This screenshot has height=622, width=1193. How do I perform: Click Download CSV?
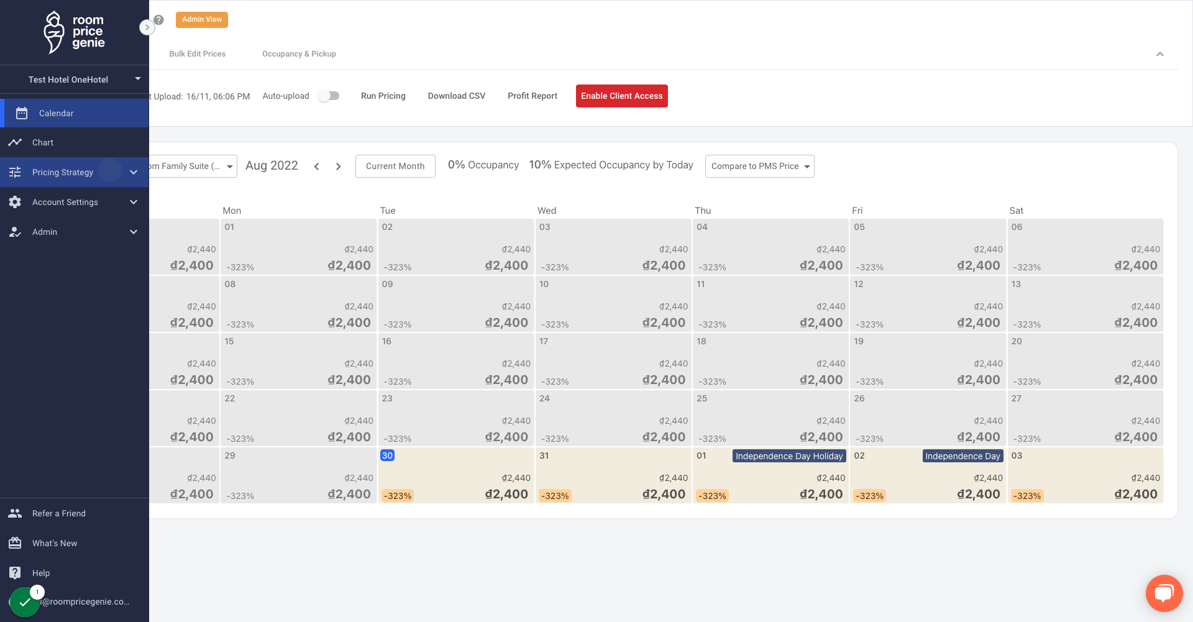457,96
